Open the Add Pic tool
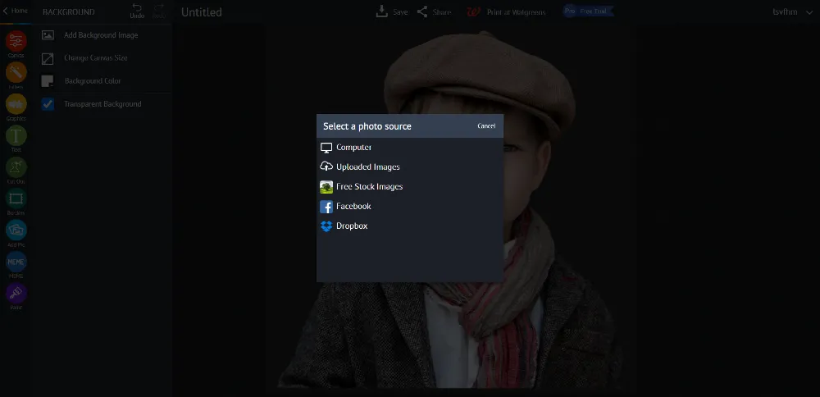This screenshot has width=820, height=397. coord(16,231)
